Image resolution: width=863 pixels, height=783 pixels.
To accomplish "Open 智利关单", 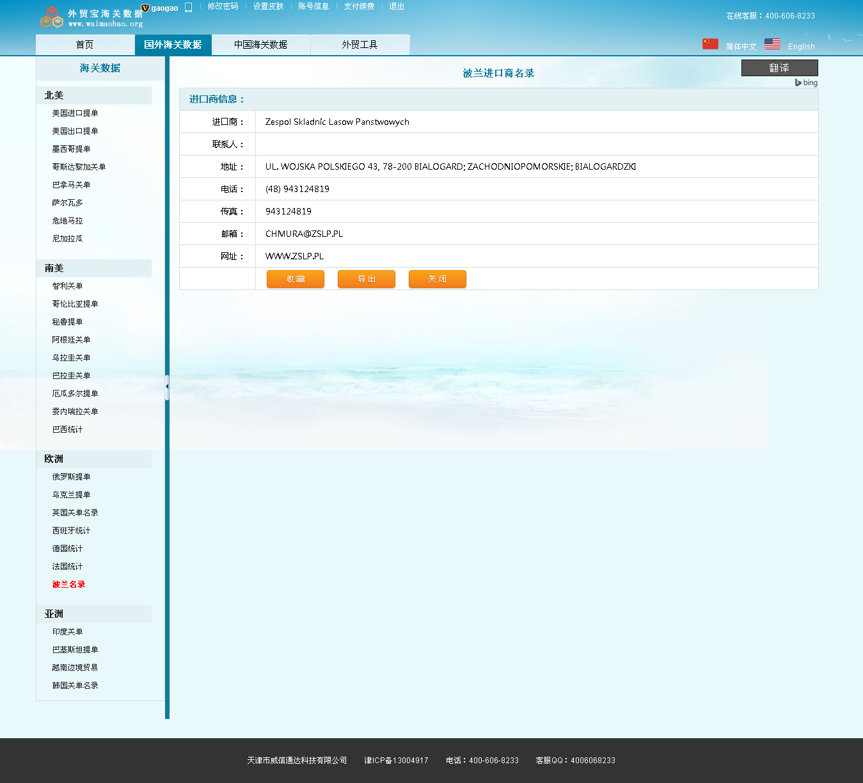I will pyautogui.click(x=67, y=286).
